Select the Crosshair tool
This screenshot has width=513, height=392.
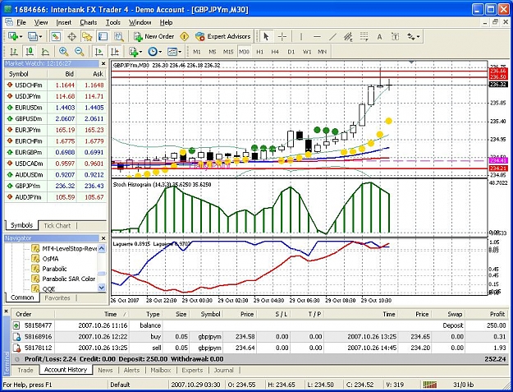coord(282,36)
